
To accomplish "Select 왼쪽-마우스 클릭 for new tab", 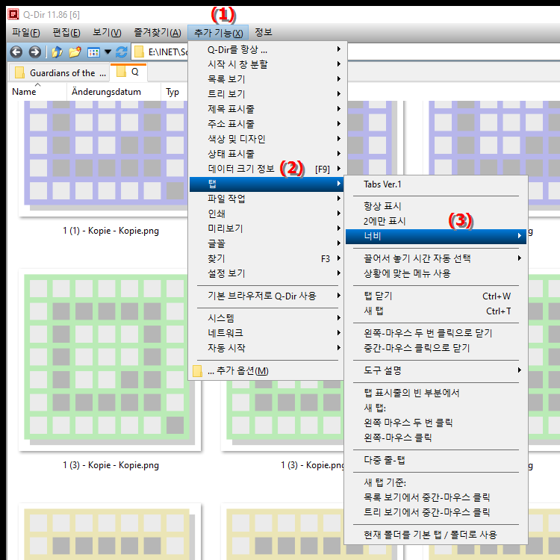I will tap(436, 438).
